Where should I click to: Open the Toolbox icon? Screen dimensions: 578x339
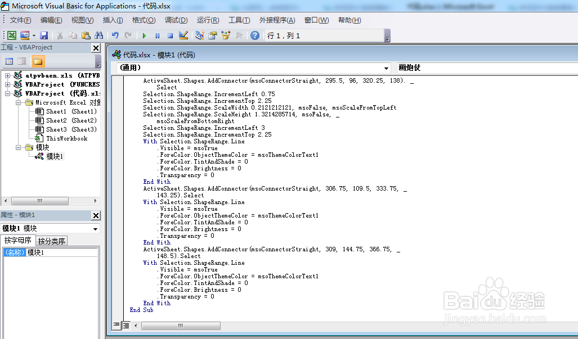(x=239, y=35)
